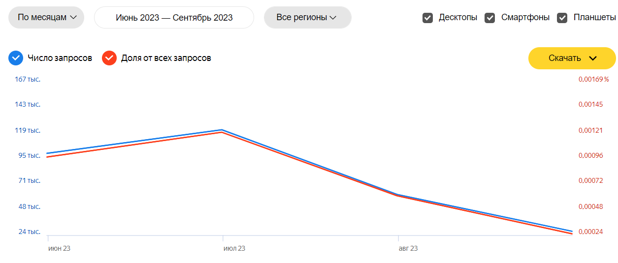Disable the Планшеты checkbox
The height and width of the screenshot is (263, 618).
coord(562,18)
